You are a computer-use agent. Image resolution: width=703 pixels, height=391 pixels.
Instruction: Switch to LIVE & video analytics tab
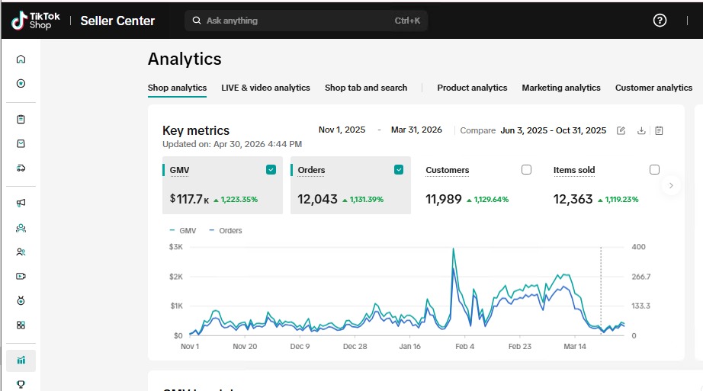265,88
